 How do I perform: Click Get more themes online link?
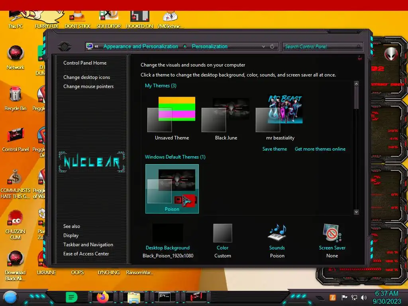tap(320, 149)
